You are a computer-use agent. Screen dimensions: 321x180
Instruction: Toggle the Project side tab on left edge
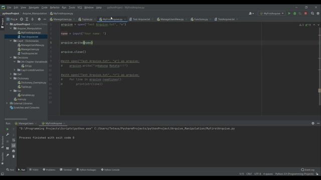coord(2,23)
